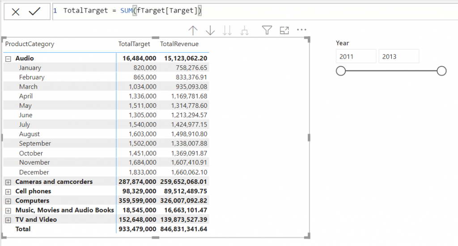
Task: Click the drill up arrow icon
Action: (193, 30)
